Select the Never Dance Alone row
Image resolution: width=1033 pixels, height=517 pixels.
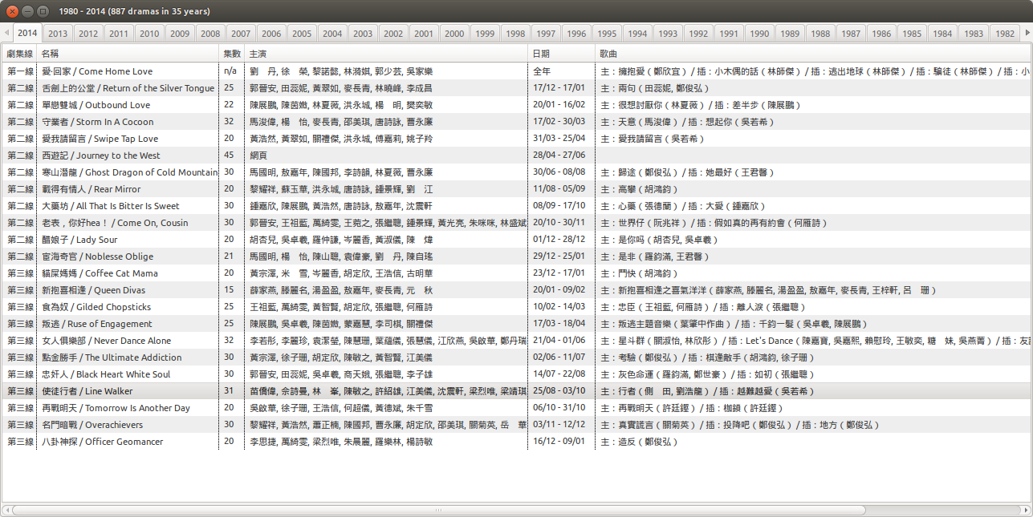[516, 341]
